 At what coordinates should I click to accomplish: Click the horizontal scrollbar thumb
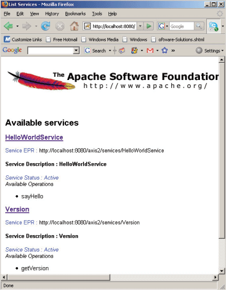pos(58,277)
